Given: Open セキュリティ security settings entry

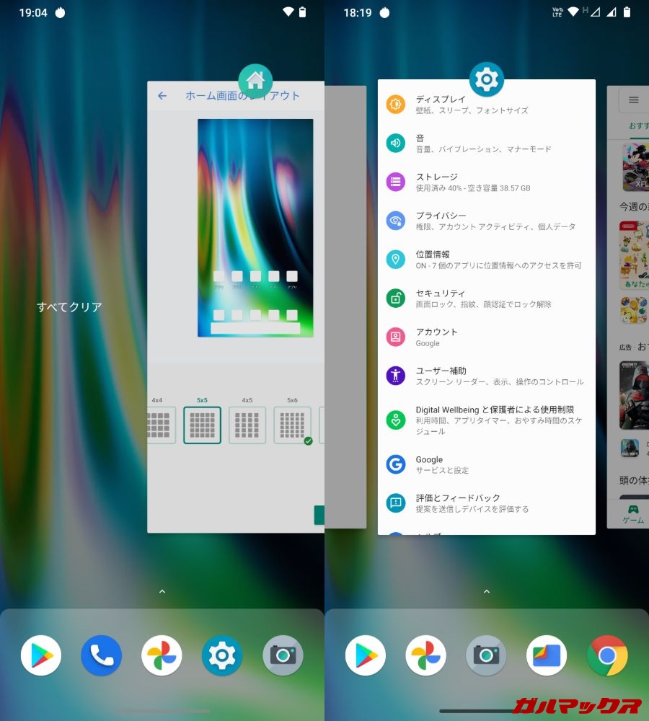Looking at the screenshot, I should (x=487, y=298).
